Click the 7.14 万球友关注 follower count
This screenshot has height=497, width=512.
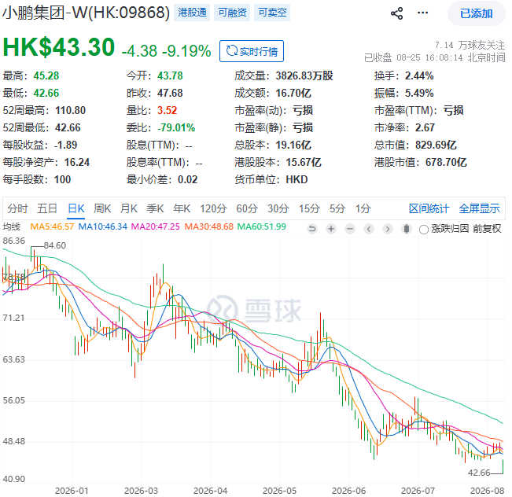pos(470,45)
